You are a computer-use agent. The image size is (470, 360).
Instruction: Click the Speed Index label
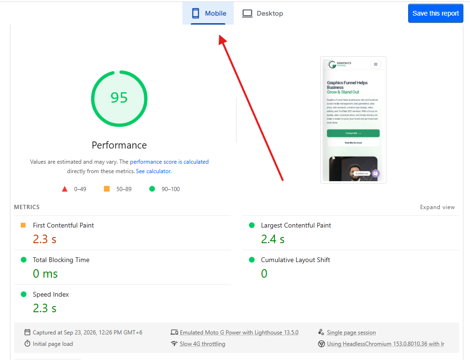tap(51, 294)
